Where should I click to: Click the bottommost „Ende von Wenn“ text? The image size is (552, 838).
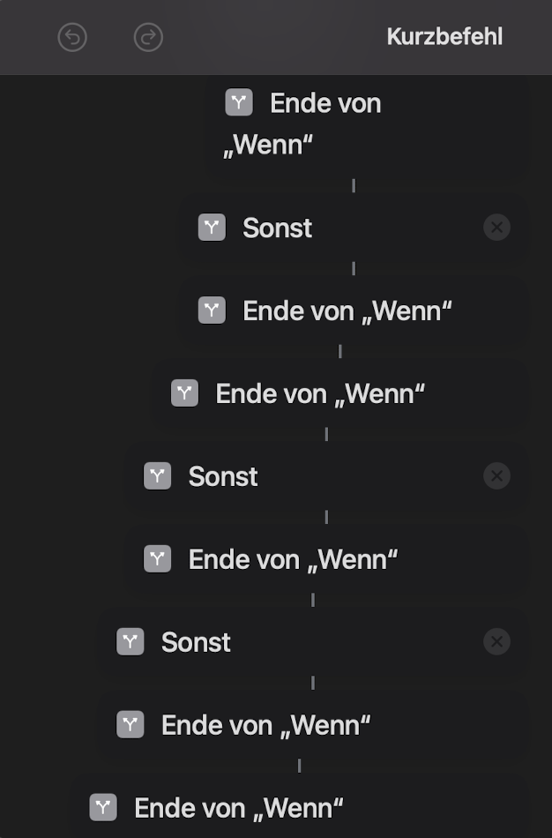pyautogui.click(x=238, y=807)
